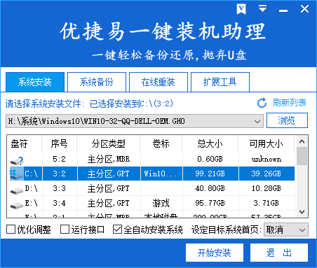Click the 95.77GB total size cell
This screenshot has width=317, height=268.
[x=210, y=203]
